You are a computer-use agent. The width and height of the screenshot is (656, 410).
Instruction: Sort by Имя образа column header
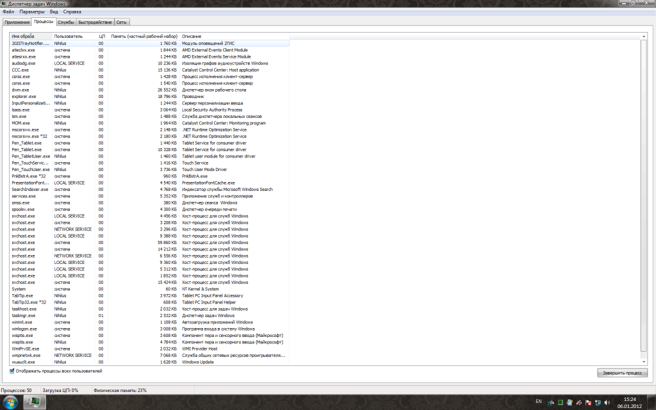[x=31, y=37]
